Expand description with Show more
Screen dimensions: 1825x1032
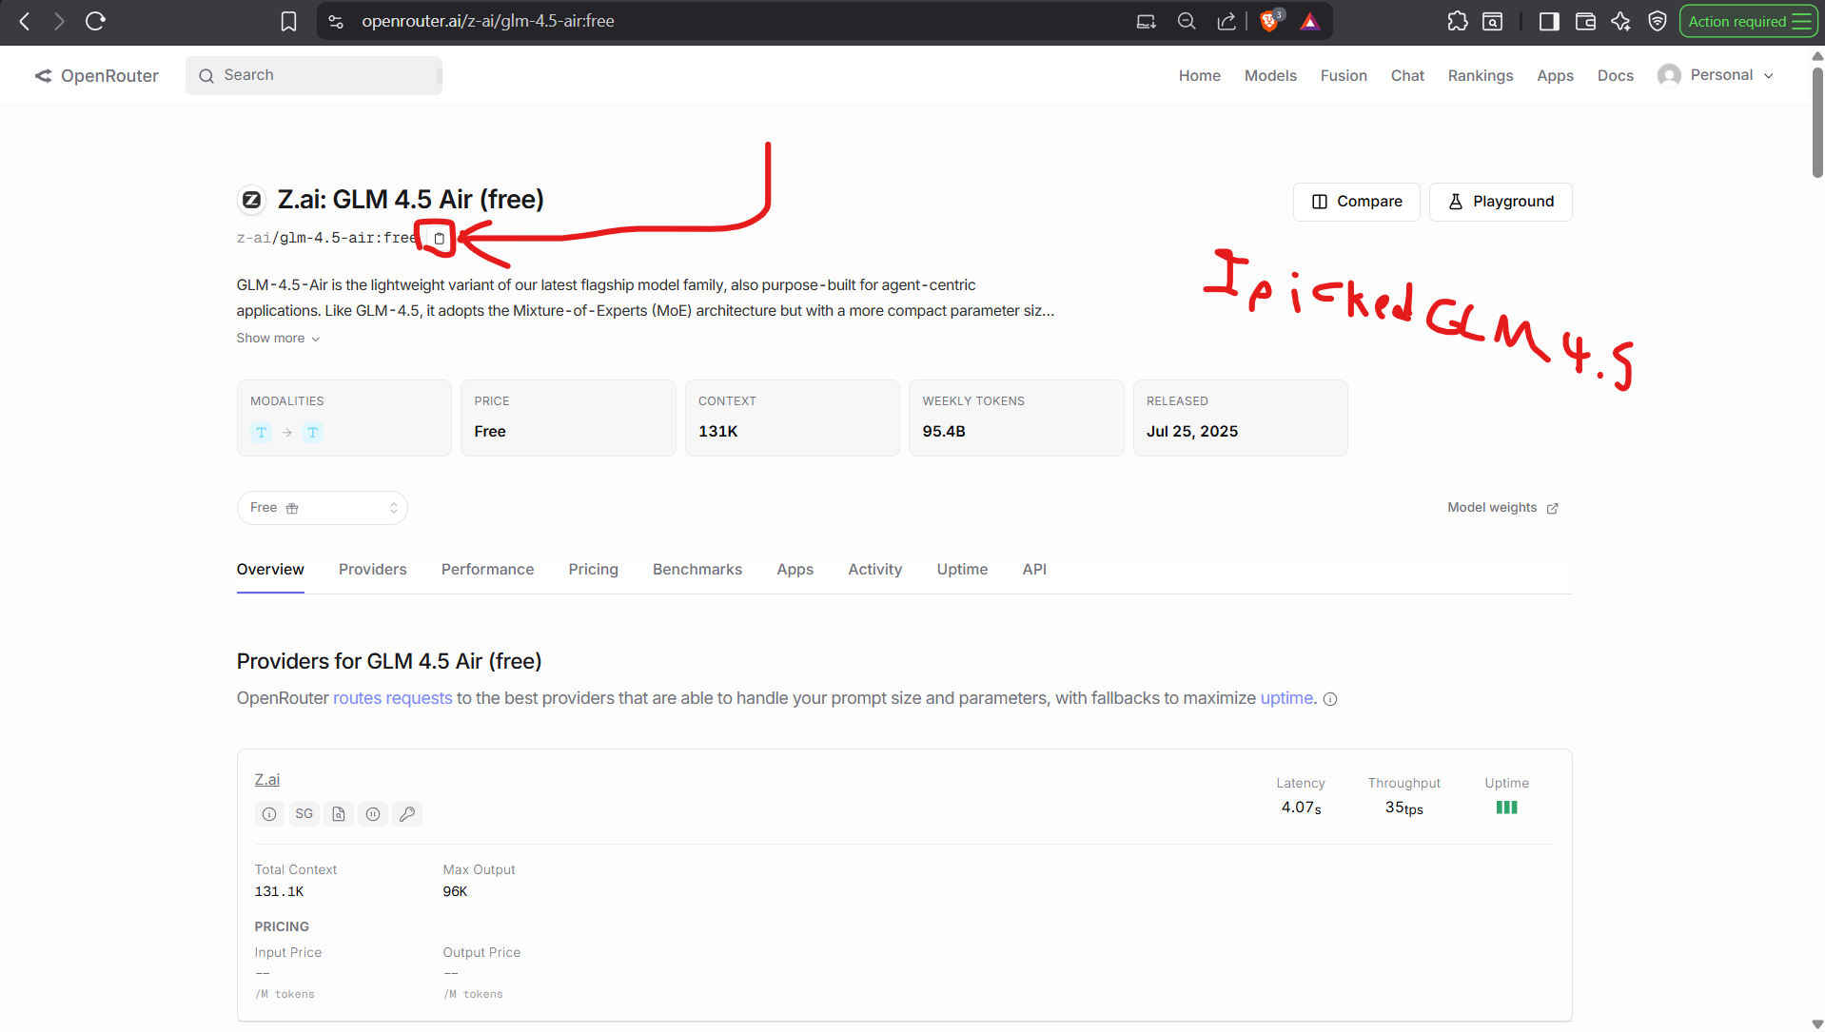[x=278, y=339]
